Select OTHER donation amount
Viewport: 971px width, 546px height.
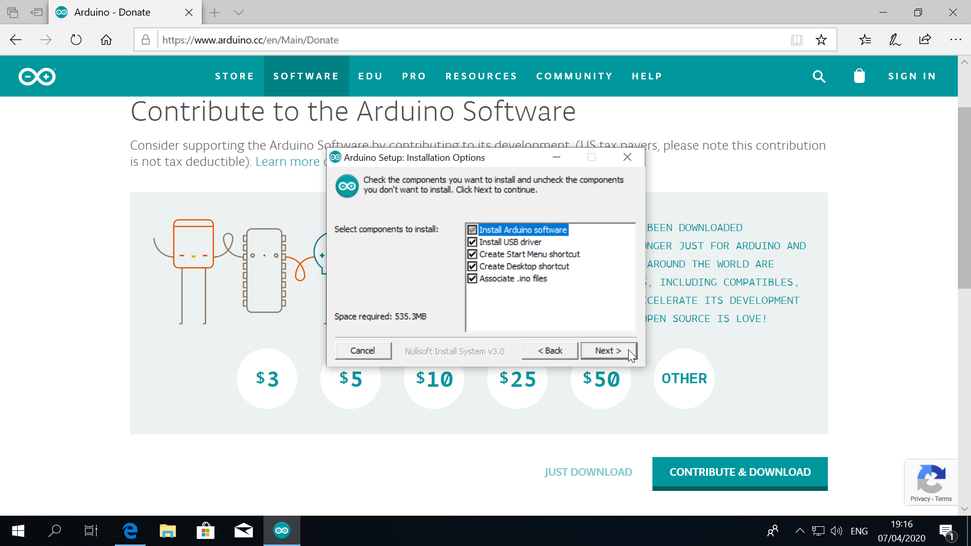click(x=684, y=379)
